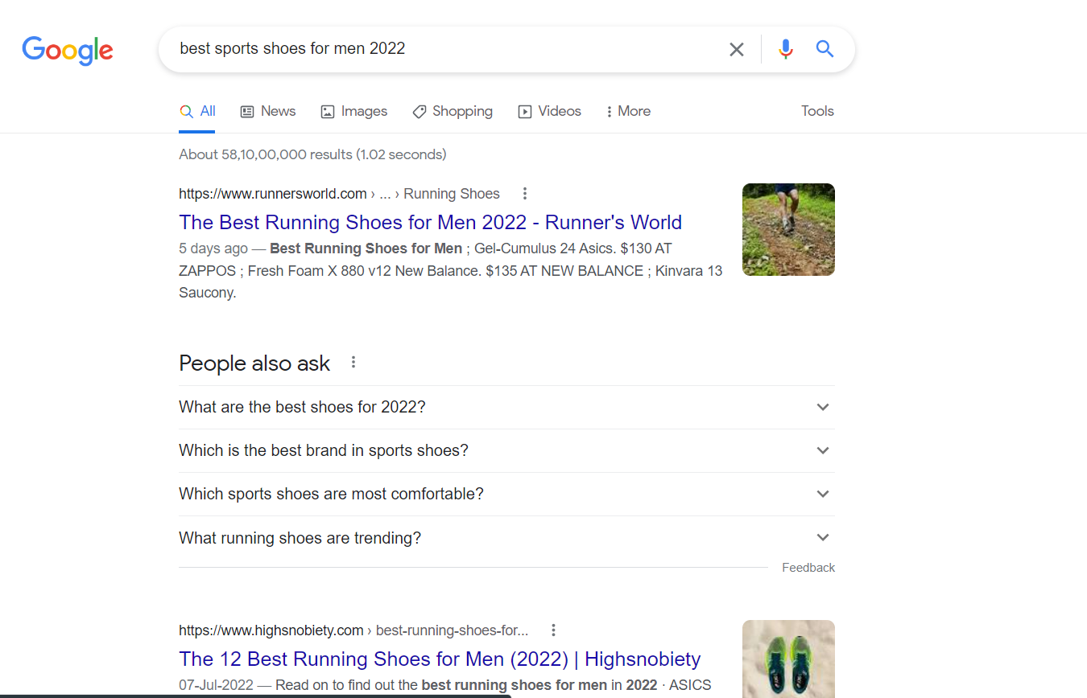
Task: Open The Best Running Shoes for Men 2022 link
Action: pyautogui.click(x=430, y=223)
